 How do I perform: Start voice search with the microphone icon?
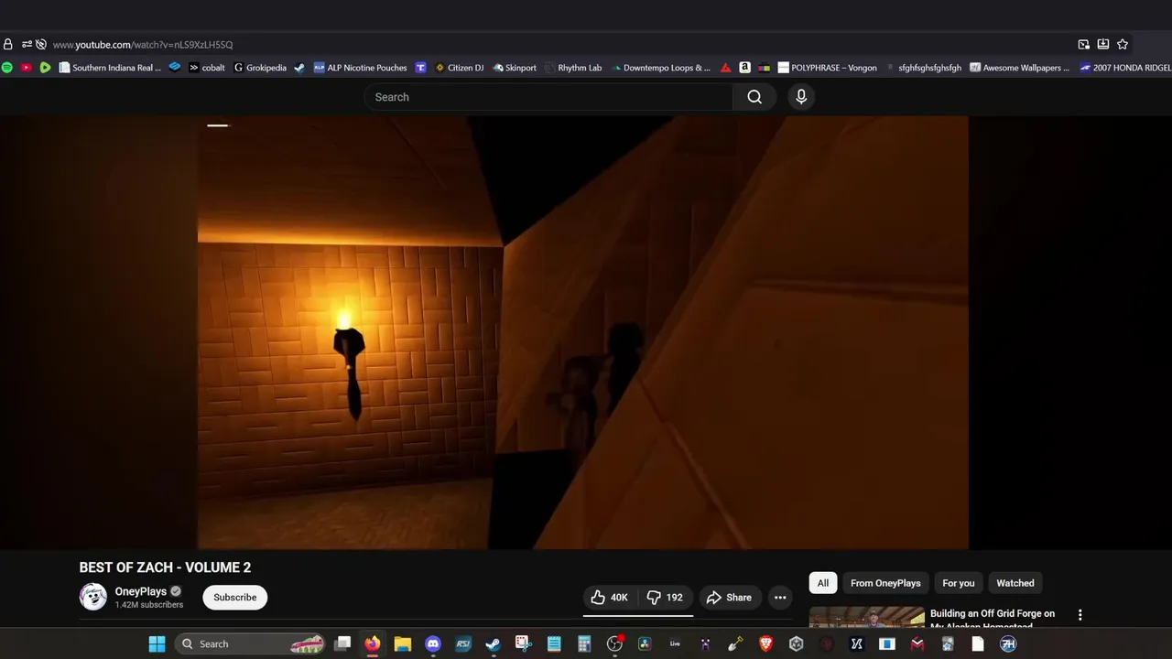point(801,97)
